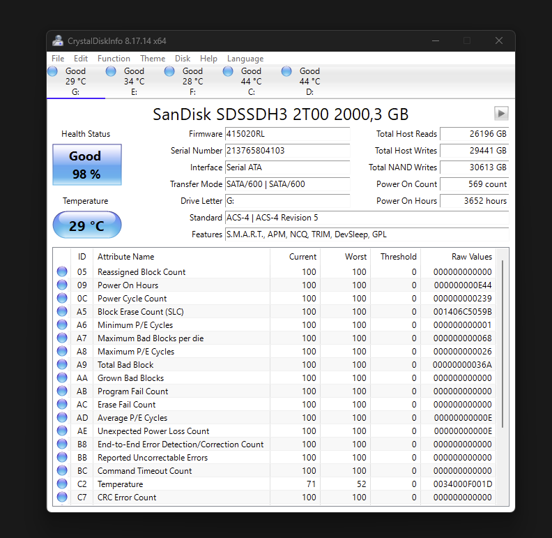The image size is (552, 538).
Task: Click the status icon for End-to-End Error Detection
Action: (62, 444)
